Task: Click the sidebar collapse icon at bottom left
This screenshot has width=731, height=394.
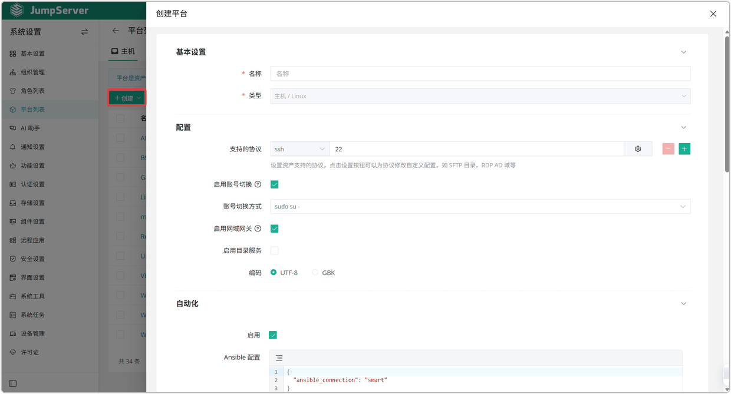Action: [x=13, y=383]
